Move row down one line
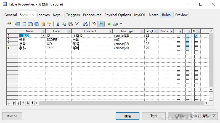The image size is (220, 123). pos(23,103)
